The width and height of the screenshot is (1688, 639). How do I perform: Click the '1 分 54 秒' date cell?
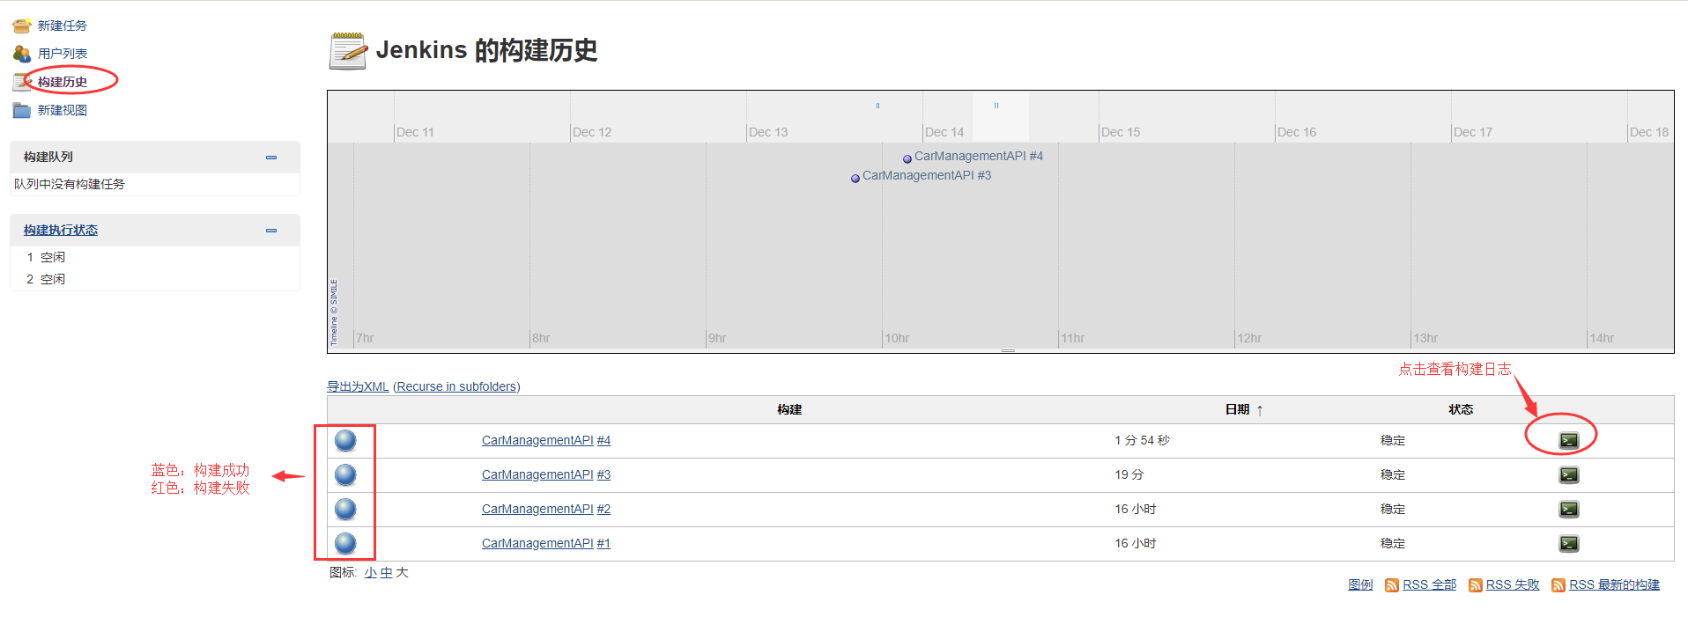tap(1142, 440)
